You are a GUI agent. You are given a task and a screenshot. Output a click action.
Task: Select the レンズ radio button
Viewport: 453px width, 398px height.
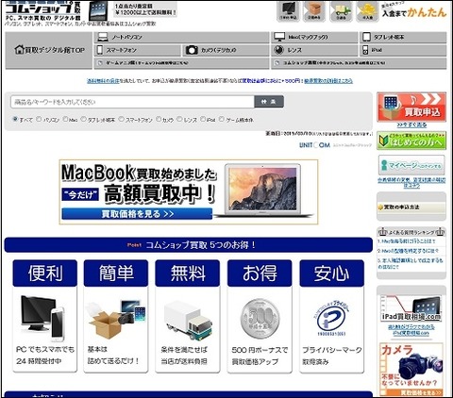click(179, 119)
